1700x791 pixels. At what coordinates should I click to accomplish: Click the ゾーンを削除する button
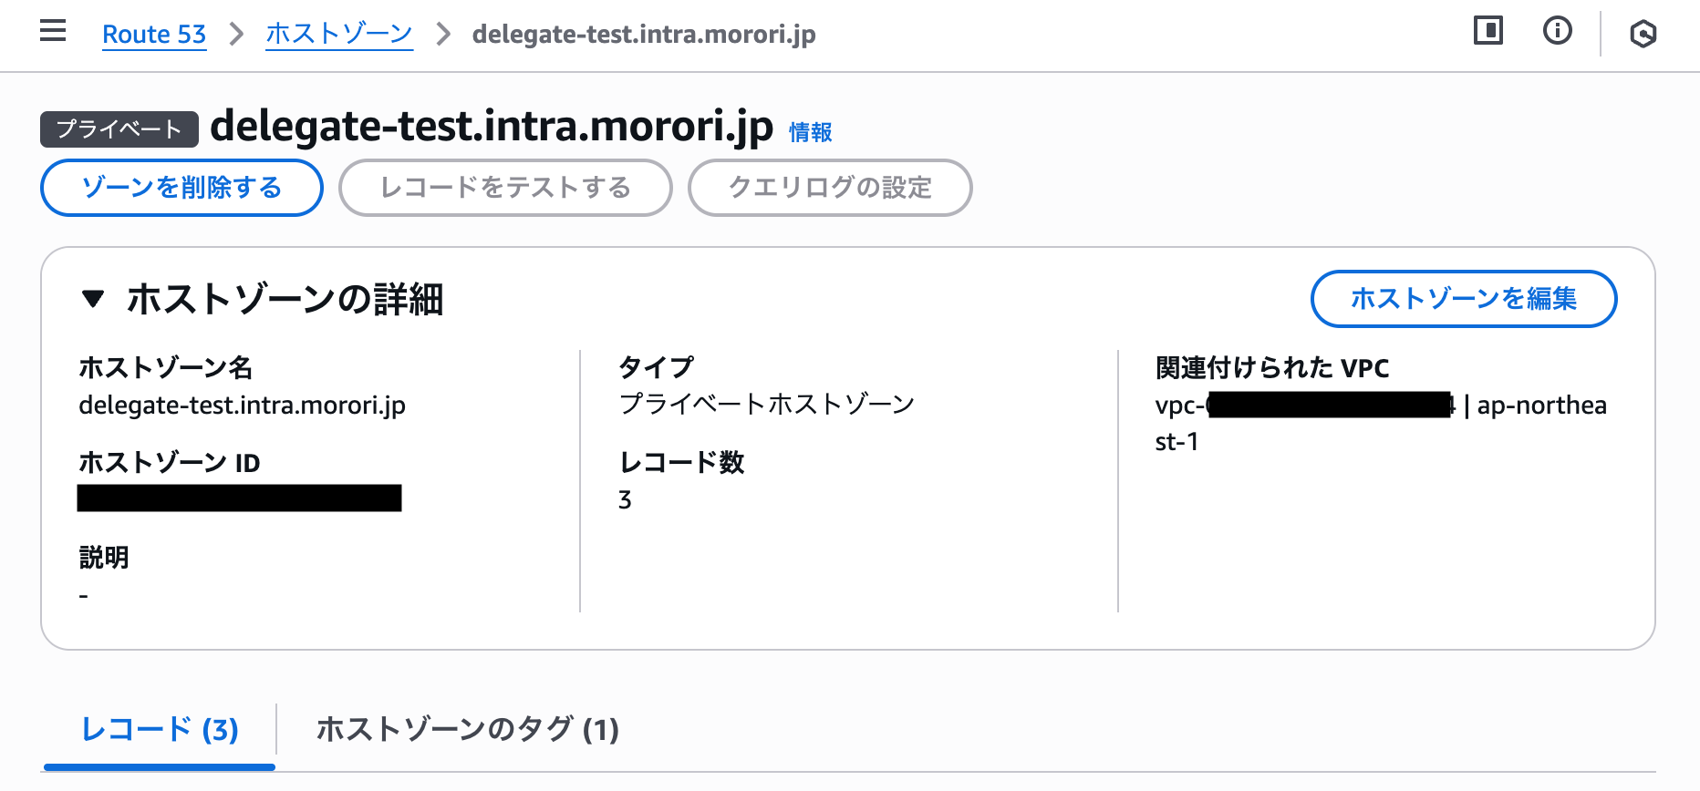pyautogui.click(x=181, y=188)
